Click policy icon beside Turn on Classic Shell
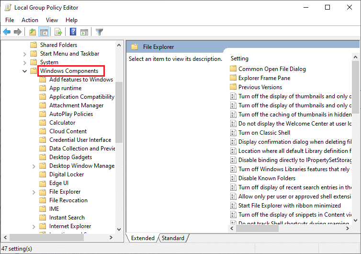Viewport: 361px width, 254px height. pyautogui.click(x=233, y=133)
